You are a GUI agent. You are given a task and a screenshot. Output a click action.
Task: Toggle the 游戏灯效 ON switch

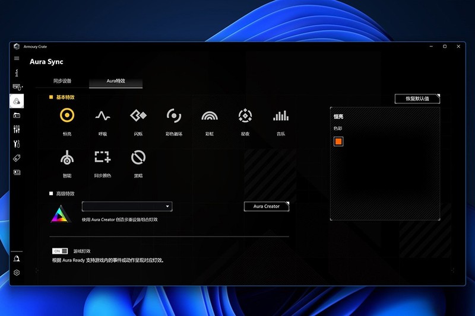coord(60,251)
